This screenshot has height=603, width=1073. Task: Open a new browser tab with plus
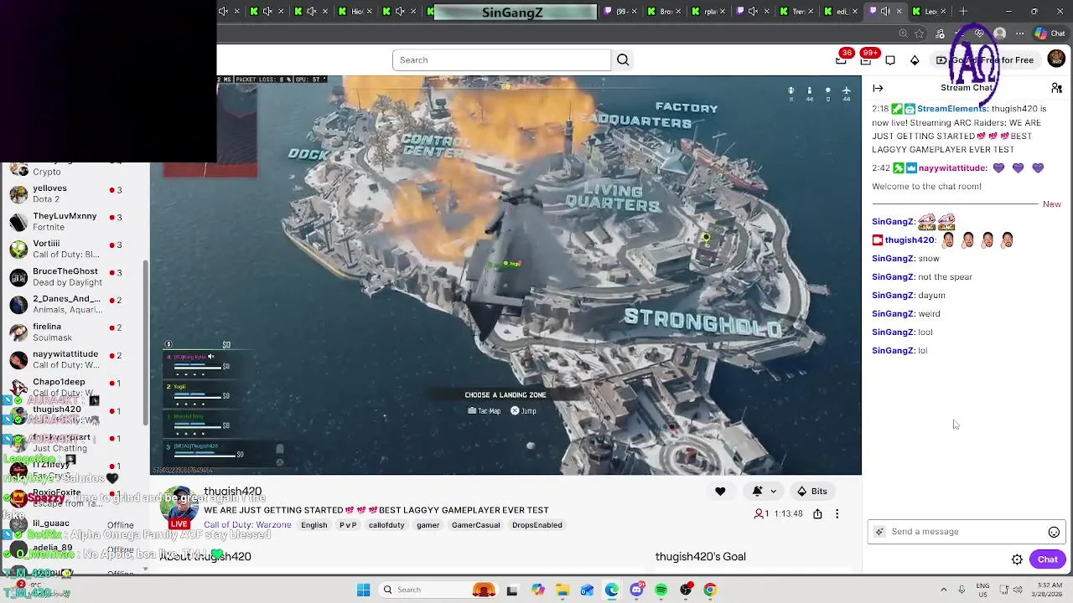[963, 11]
